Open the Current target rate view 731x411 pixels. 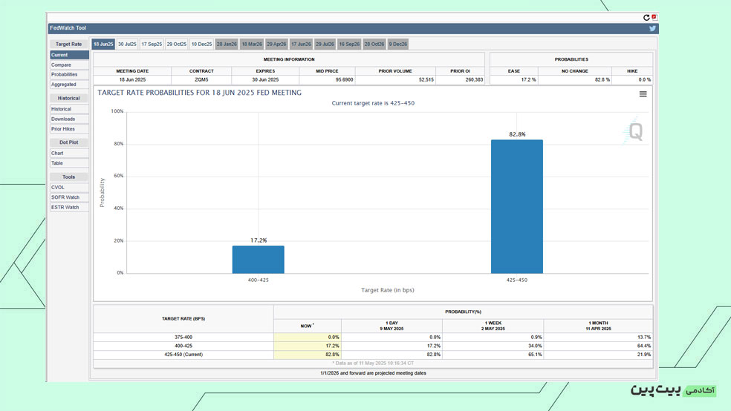(x=69, y=55)
